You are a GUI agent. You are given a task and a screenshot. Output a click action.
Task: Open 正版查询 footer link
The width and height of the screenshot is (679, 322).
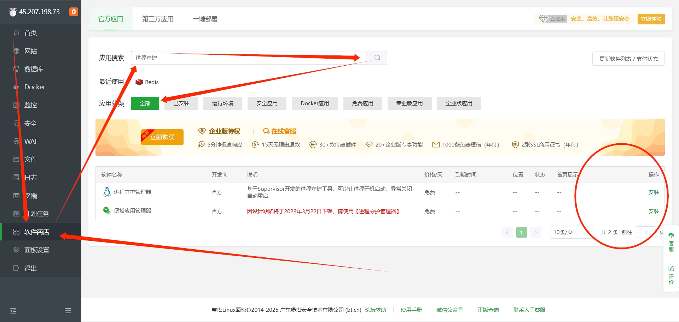tap(488, 310)
